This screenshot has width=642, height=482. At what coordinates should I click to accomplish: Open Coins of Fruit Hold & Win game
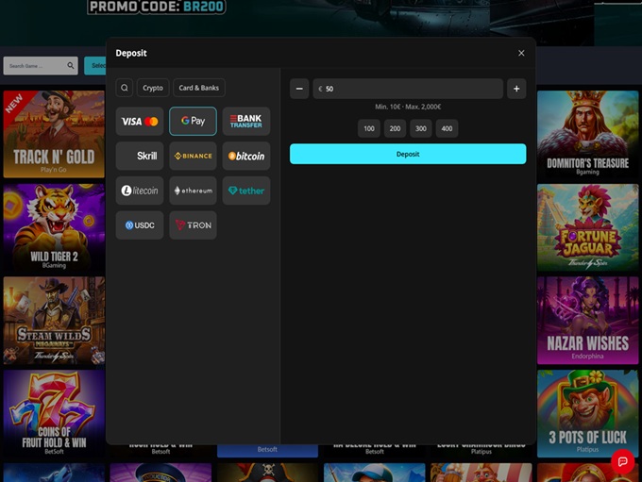54,414
